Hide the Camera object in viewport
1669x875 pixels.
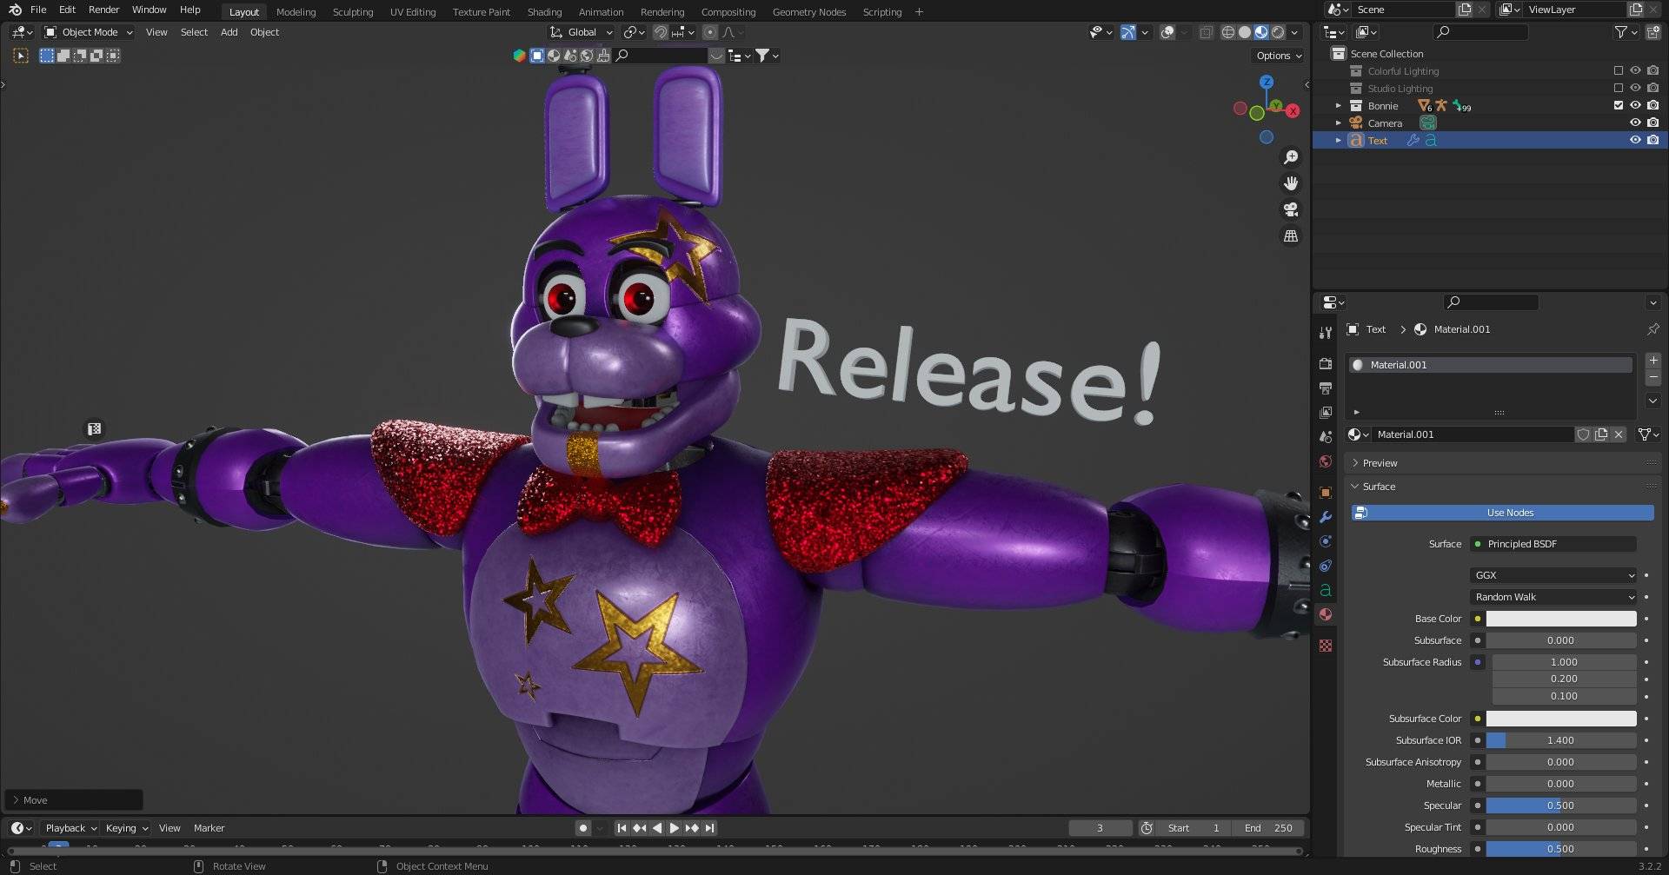coord(1635,123)
